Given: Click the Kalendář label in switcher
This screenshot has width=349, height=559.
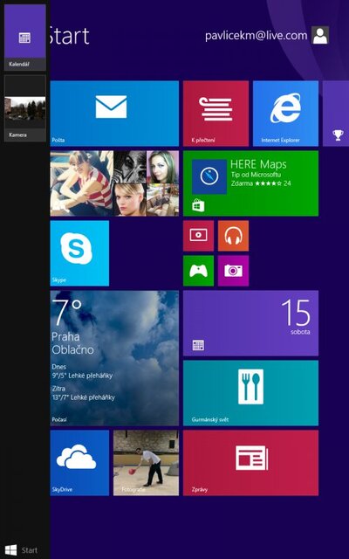Looking at the screenshot, I should pyautogui.click(x=19, y=65).
